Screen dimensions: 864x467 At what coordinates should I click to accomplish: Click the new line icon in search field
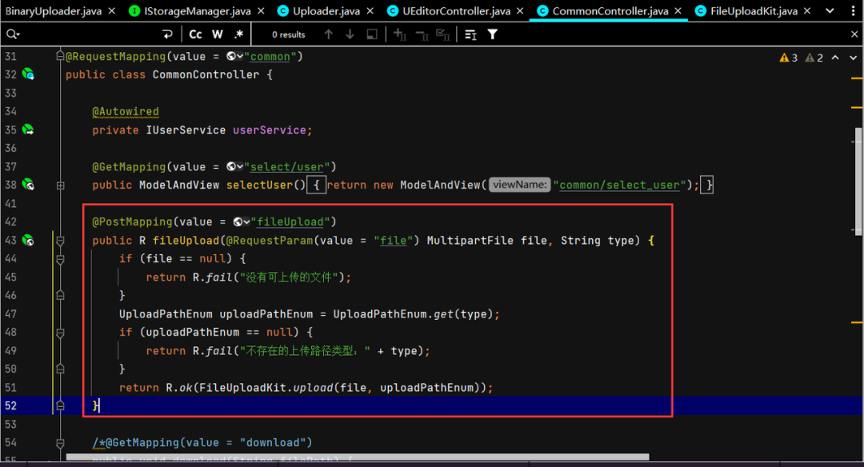click(x=167, y=34)
